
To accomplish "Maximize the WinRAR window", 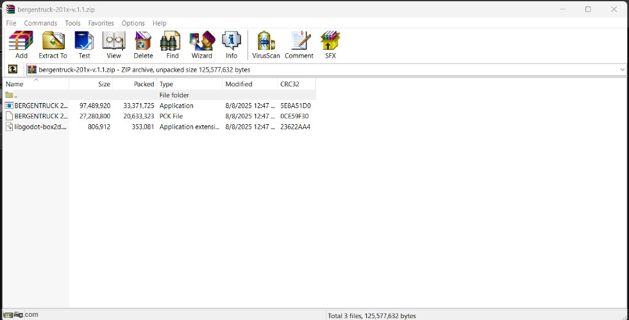I will tap(588, 9).
